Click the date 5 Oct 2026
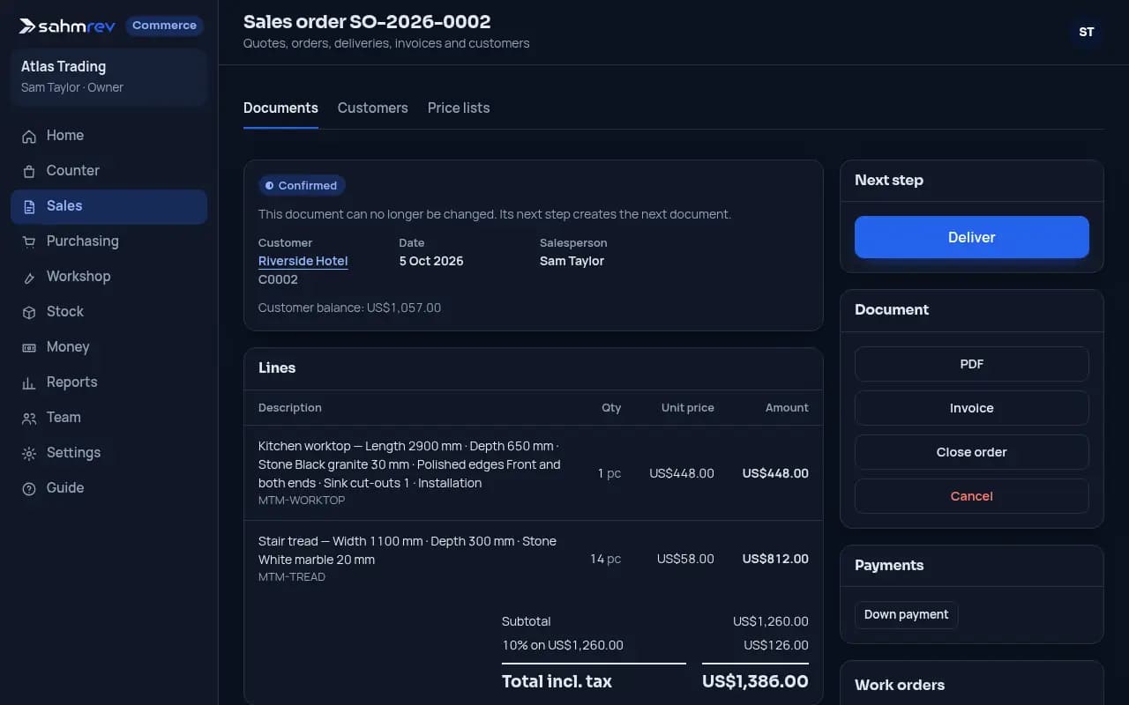 431,261
